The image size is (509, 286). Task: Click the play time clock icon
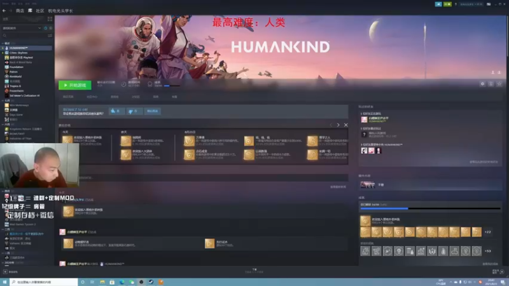123,85
